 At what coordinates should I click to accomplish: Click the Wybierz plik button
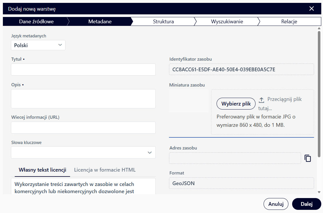(x=236, y=104)
